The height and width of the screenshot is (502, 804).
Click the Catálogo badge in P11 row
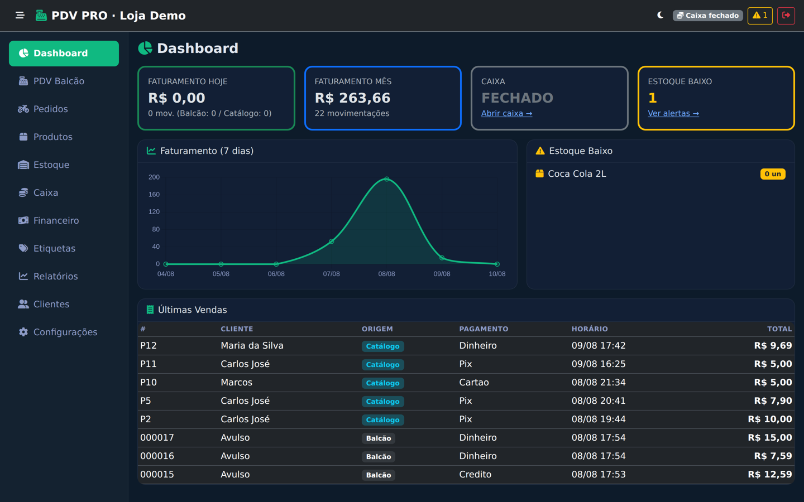click(x=382, y=365)
